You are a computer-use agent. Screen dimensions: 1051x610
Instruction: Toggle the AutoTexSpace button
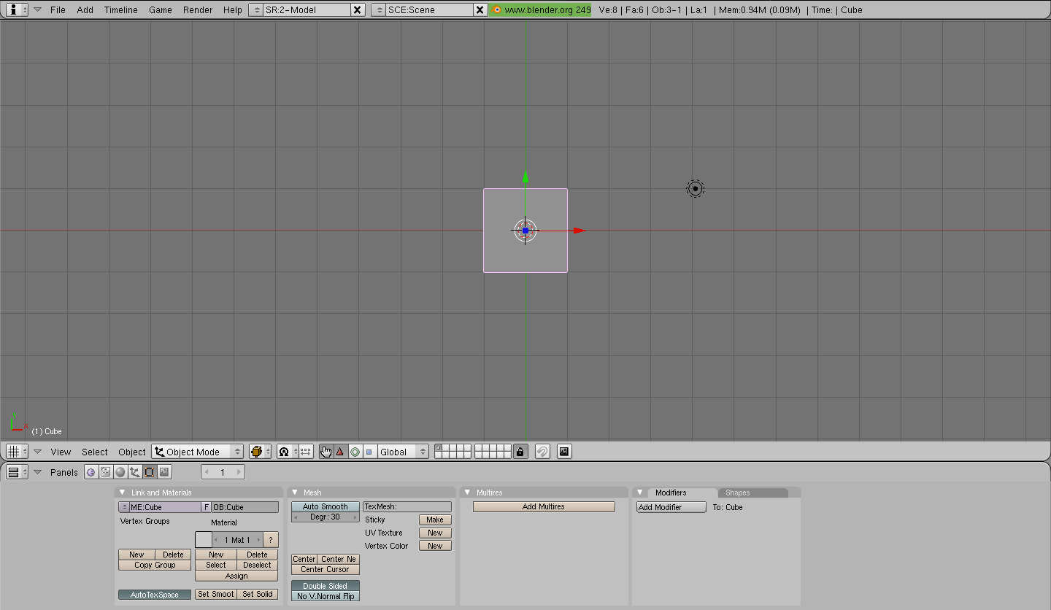point(155,595)
